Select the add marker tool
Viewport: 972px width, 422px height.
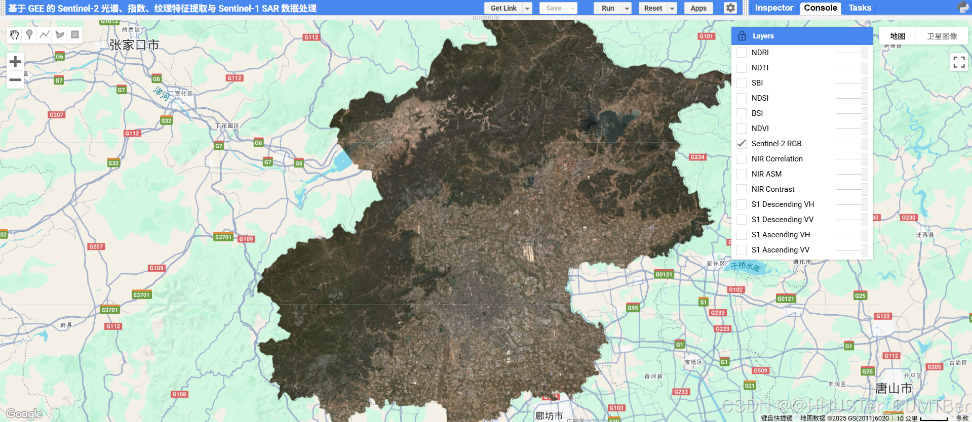[29, 34]
